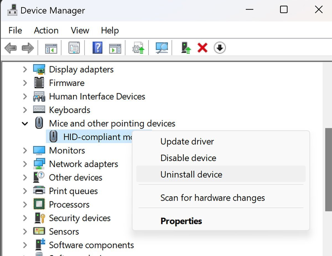The height and width of the screenshot is (256, 332).
Task: Collapse Mice and other pointing devices
Action: [25, 124]
